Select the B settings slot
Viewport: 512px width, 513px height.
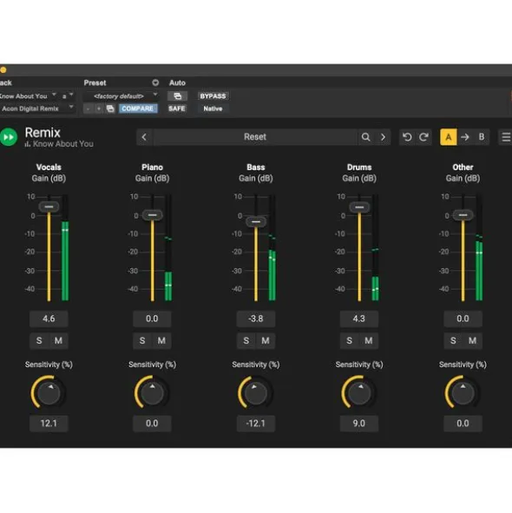(482, 137)
